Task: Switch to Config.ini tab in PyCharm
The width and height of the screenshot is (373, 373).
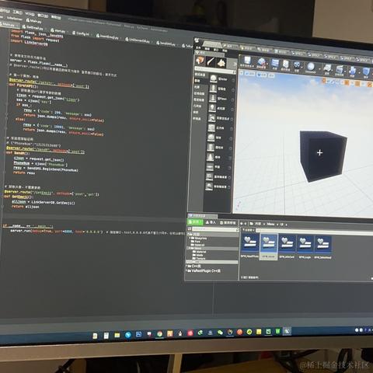Action: coord(81,33)
